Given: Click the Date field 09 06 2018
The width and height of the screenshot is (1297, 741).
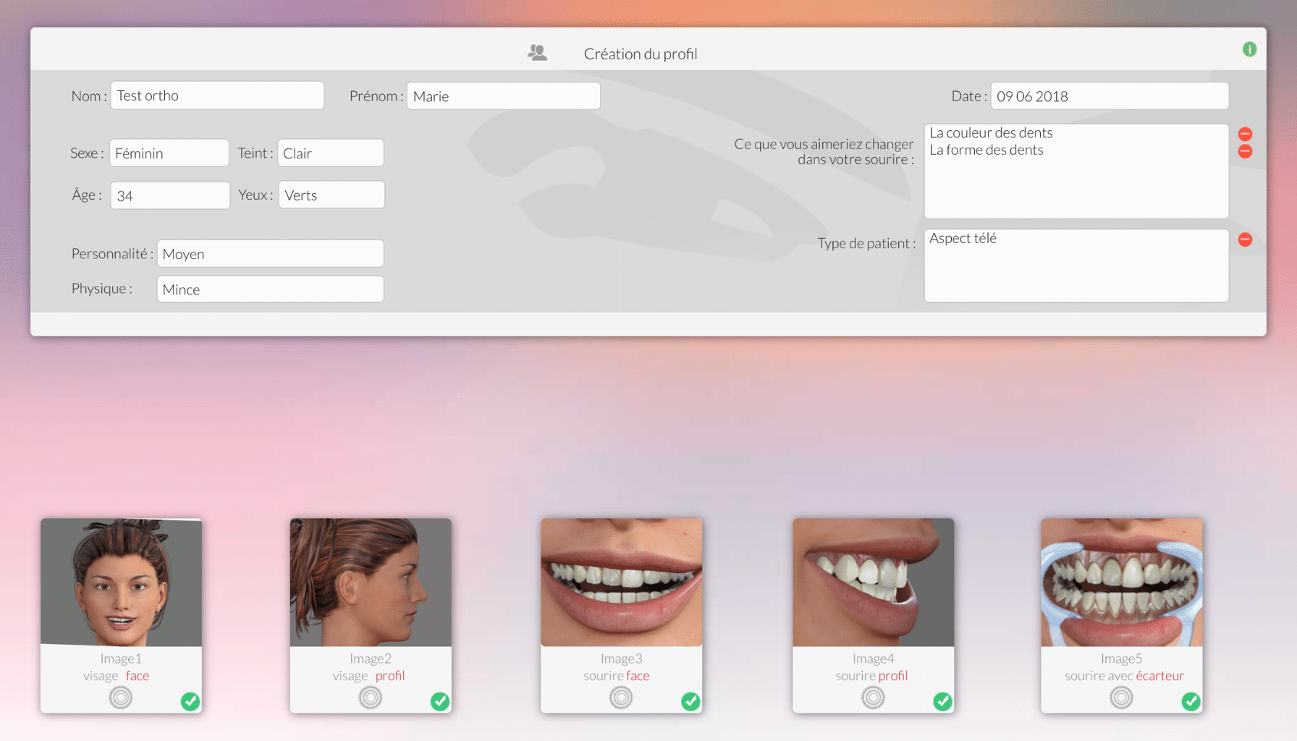Looking at the screenshot, I should pyautogui.click(x=1110, y=96).
